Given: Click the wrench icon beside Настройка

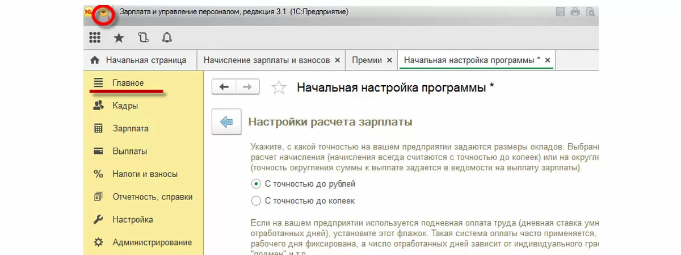Looking at the screenshot, I should point(98,219).
